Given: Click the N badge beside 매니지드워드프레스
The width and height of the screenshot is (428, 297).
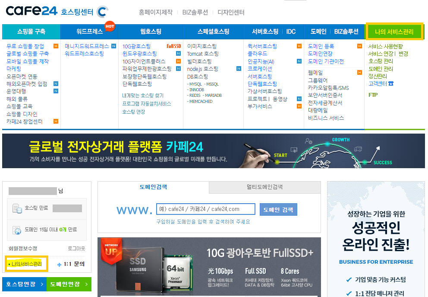Looking at the screenshot, I should [x=113, y=46].
